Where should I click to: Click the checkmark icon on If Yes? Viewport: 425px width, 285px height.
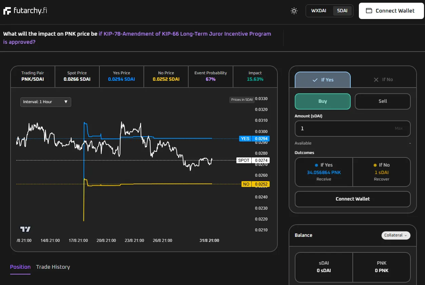(315, 80)
